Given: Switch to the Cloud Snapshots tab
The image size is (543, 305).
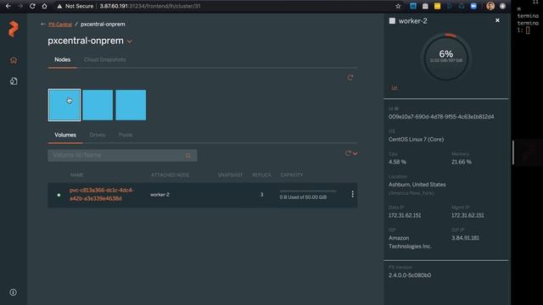Looking at the screenshot, I should pos(104,59).
